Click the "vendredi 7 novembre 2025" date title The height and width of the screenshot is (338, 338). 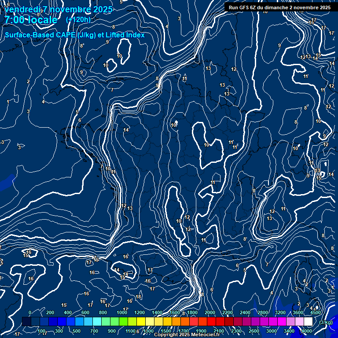tap(59, 10)
